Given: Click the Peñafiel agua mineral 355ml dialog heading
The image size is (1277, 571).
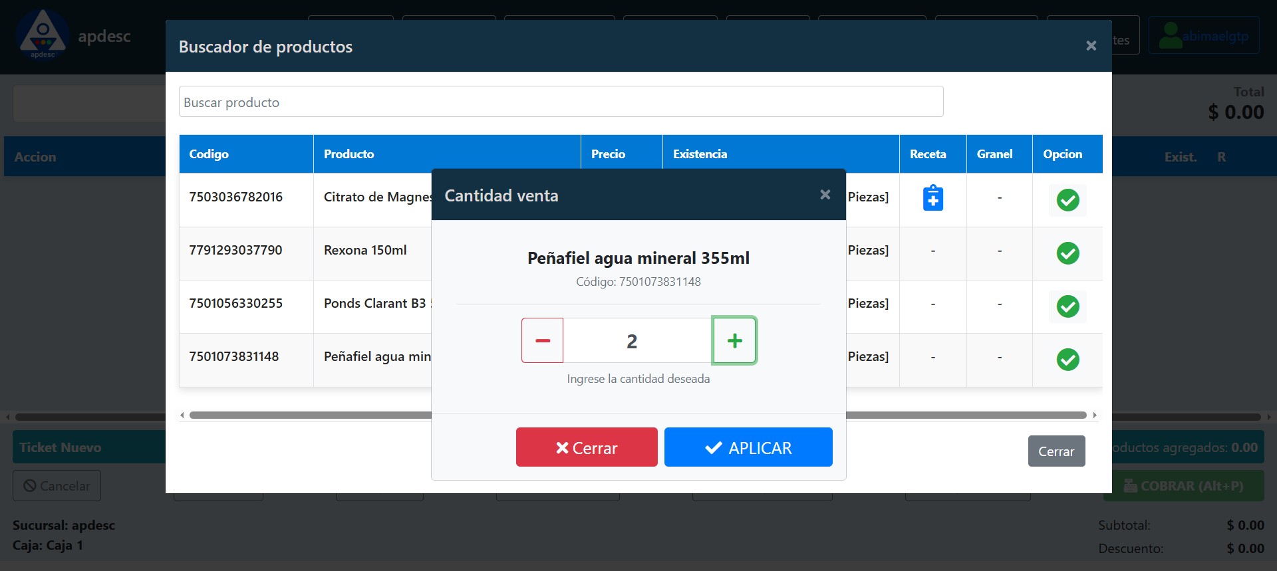Looking at the screenshot, I should [x=638, y=258].
